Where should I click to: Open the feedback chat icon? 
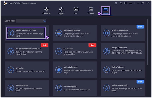pyautogui.click(x=126, y=3)
